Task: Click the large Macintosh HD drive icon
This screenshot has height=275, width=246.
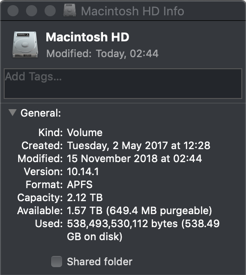Action: (25, 45)
